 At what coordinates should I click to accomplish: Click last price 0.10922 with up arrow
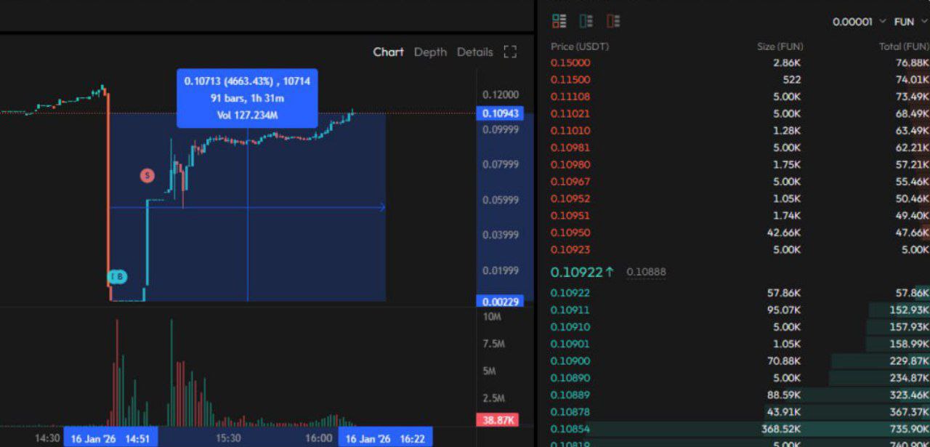(x=582, y=272)
